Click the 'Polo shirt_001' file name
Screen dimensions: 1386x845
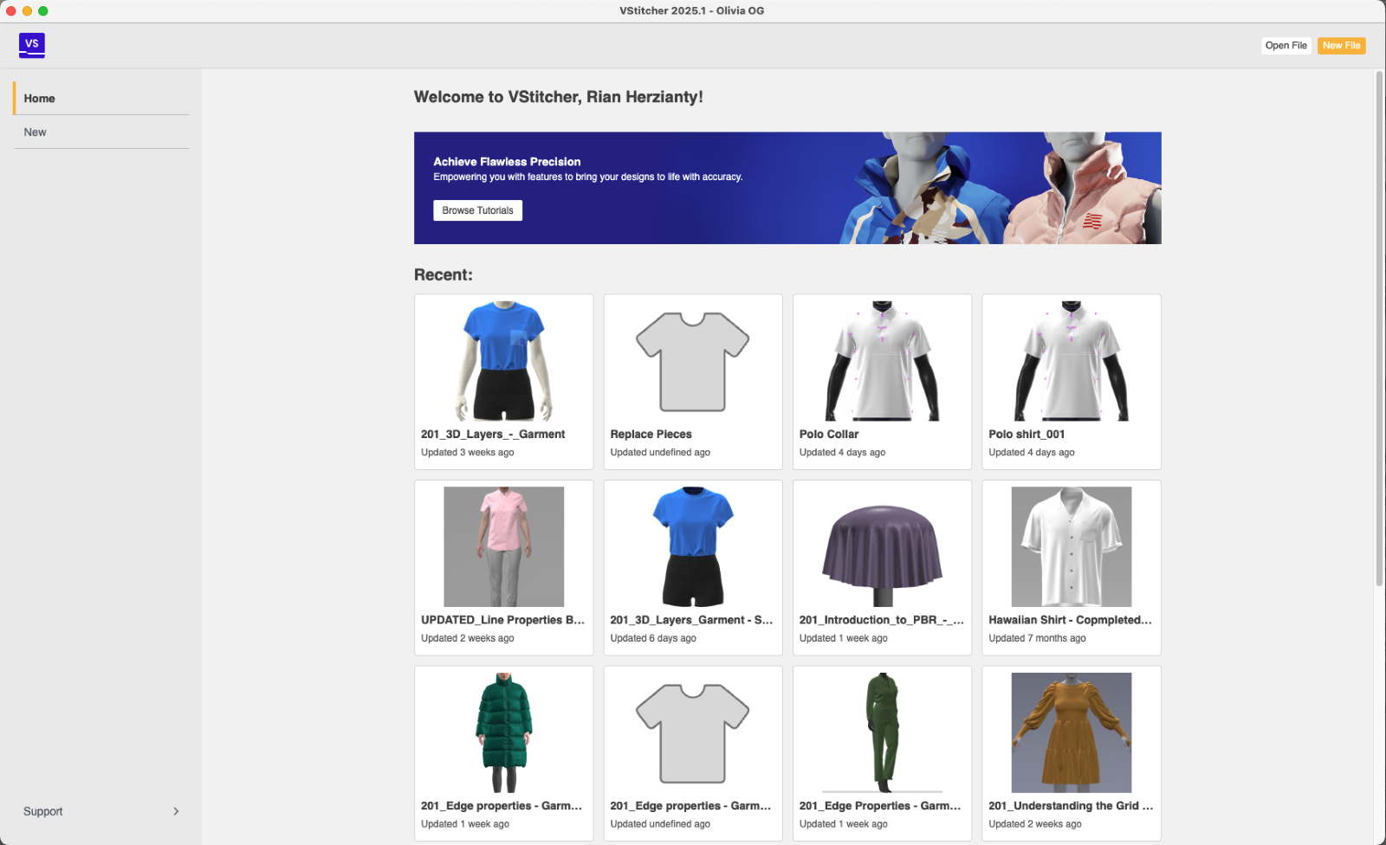(x=1027, y=435)
